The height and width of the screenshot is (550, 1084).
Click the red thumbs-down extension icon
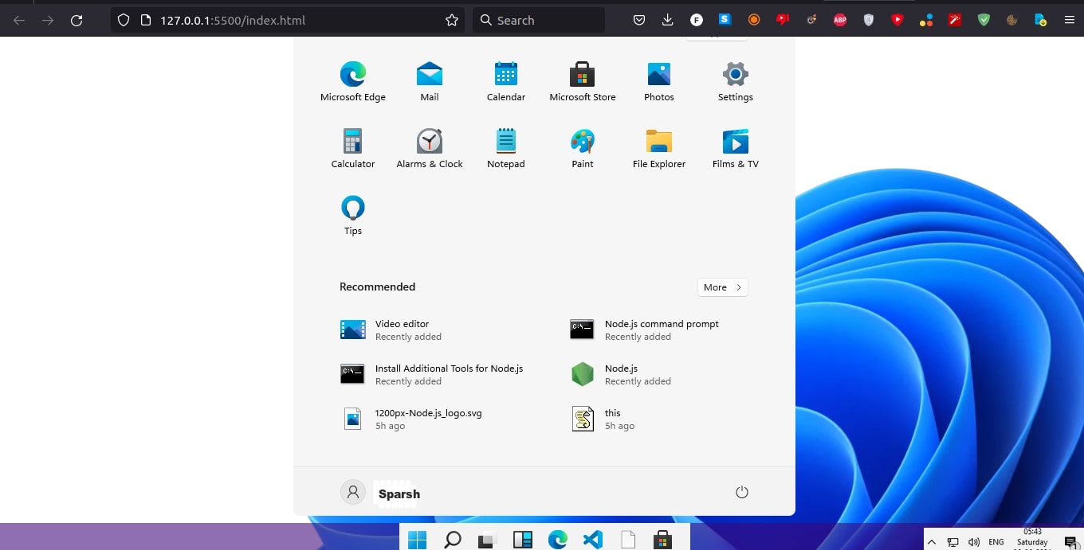(x=783, y=20)
